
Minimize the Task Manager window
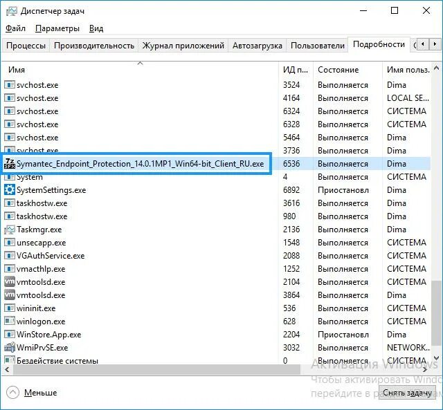(x=363, y=11)
